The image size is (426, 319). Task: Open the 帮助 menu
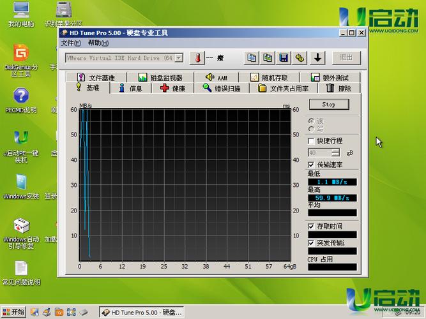(98, 43)
